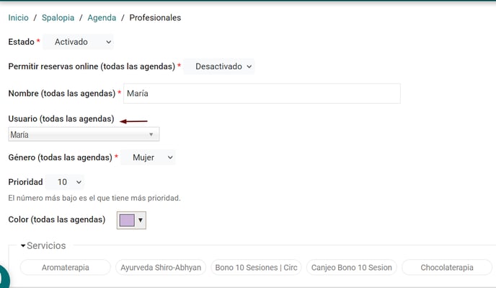Viewport: 496px width, 288px height.
Task: Toggle the Canjeo Bono 10 Sesion pill
Action: pos(351,267)
